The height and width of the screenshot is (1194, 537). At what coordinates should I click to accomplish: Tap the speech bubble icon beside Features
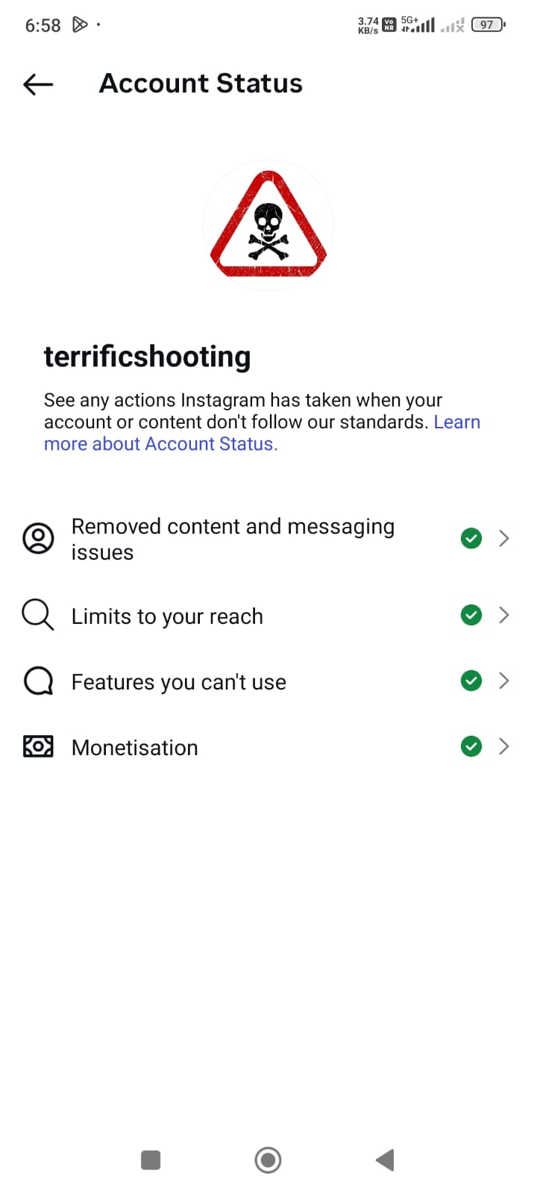[x=38, y=681]
